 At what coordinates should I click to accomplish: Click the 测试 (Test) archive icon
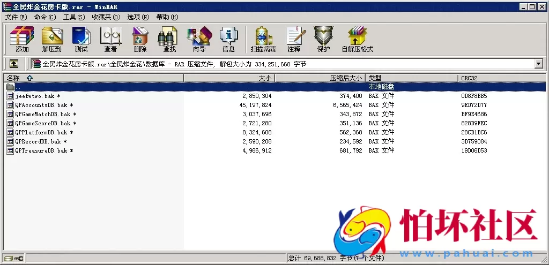tap(81, 39)
